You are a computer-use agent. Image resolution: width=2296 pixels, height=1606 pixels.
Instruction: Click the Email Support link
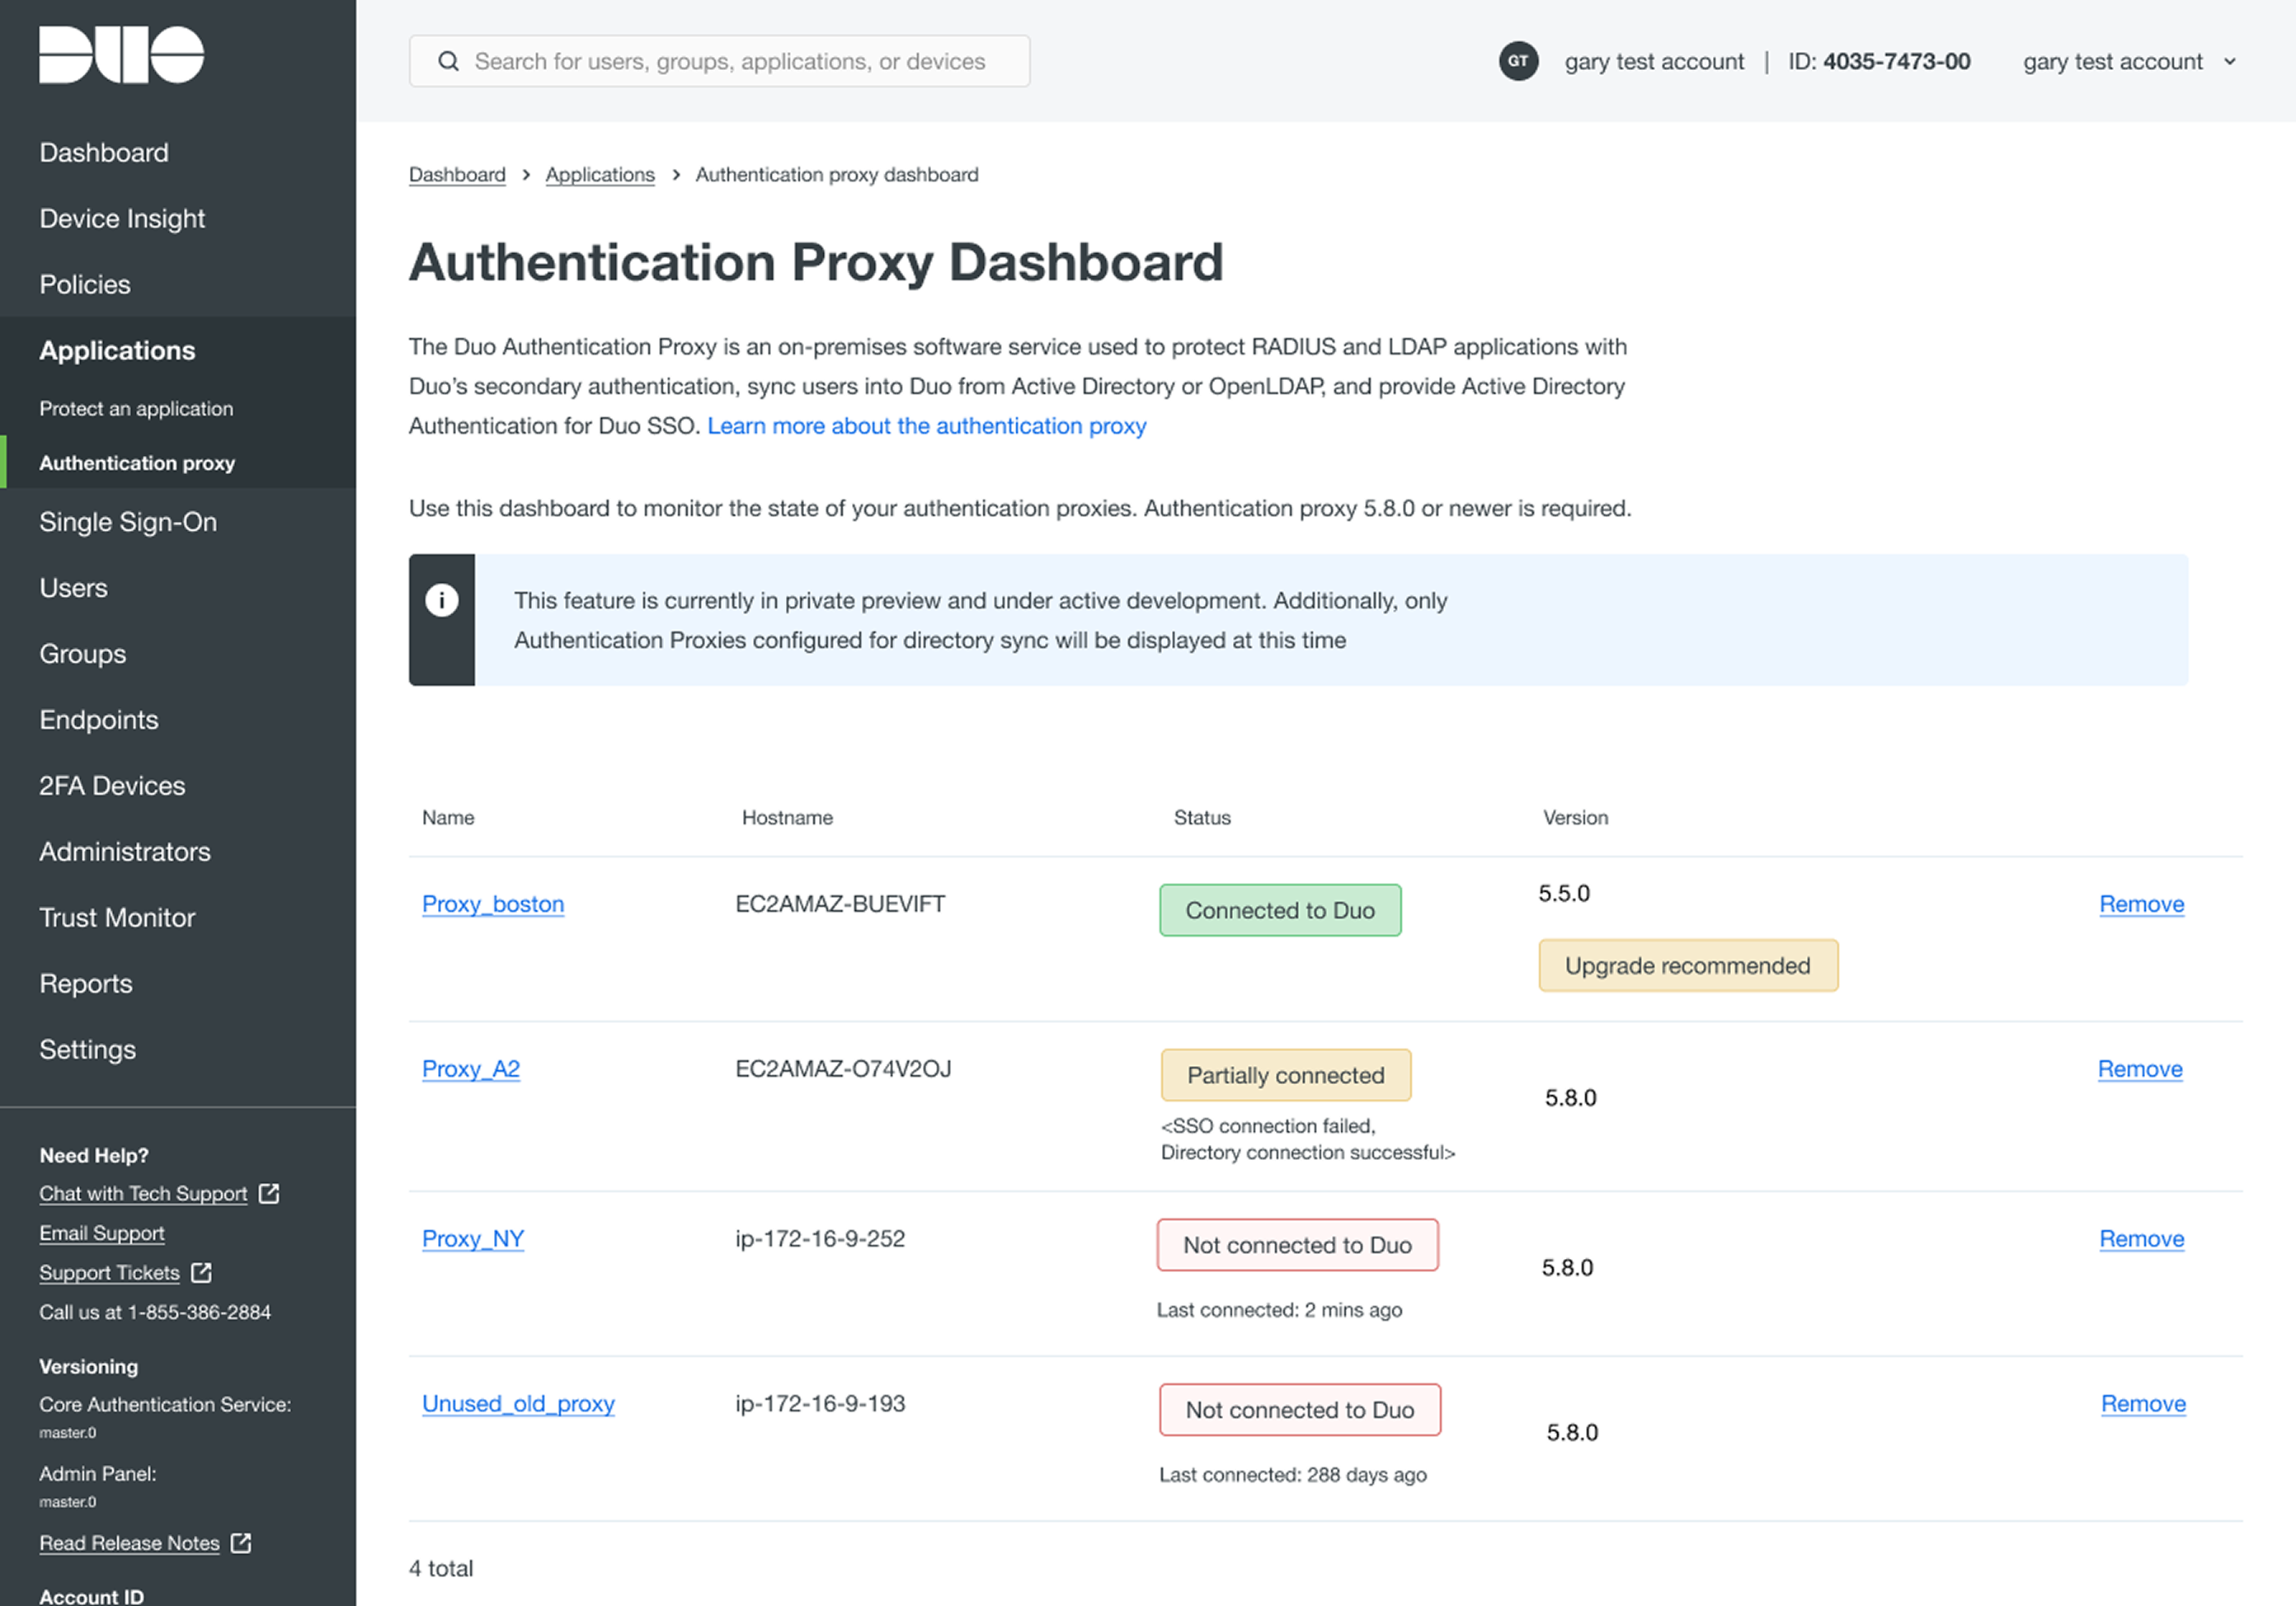102,1233
